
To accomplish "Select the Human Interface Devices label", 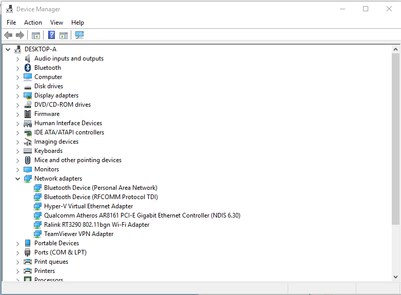I will tap(68, 123).
